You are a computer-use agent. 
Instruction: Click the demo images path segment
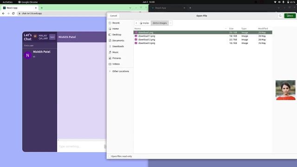coord(160,23)
